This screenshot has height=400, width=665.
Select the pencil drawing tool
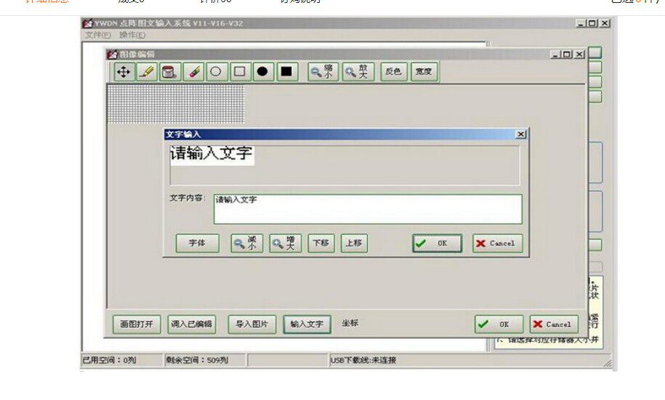[147, 72]
